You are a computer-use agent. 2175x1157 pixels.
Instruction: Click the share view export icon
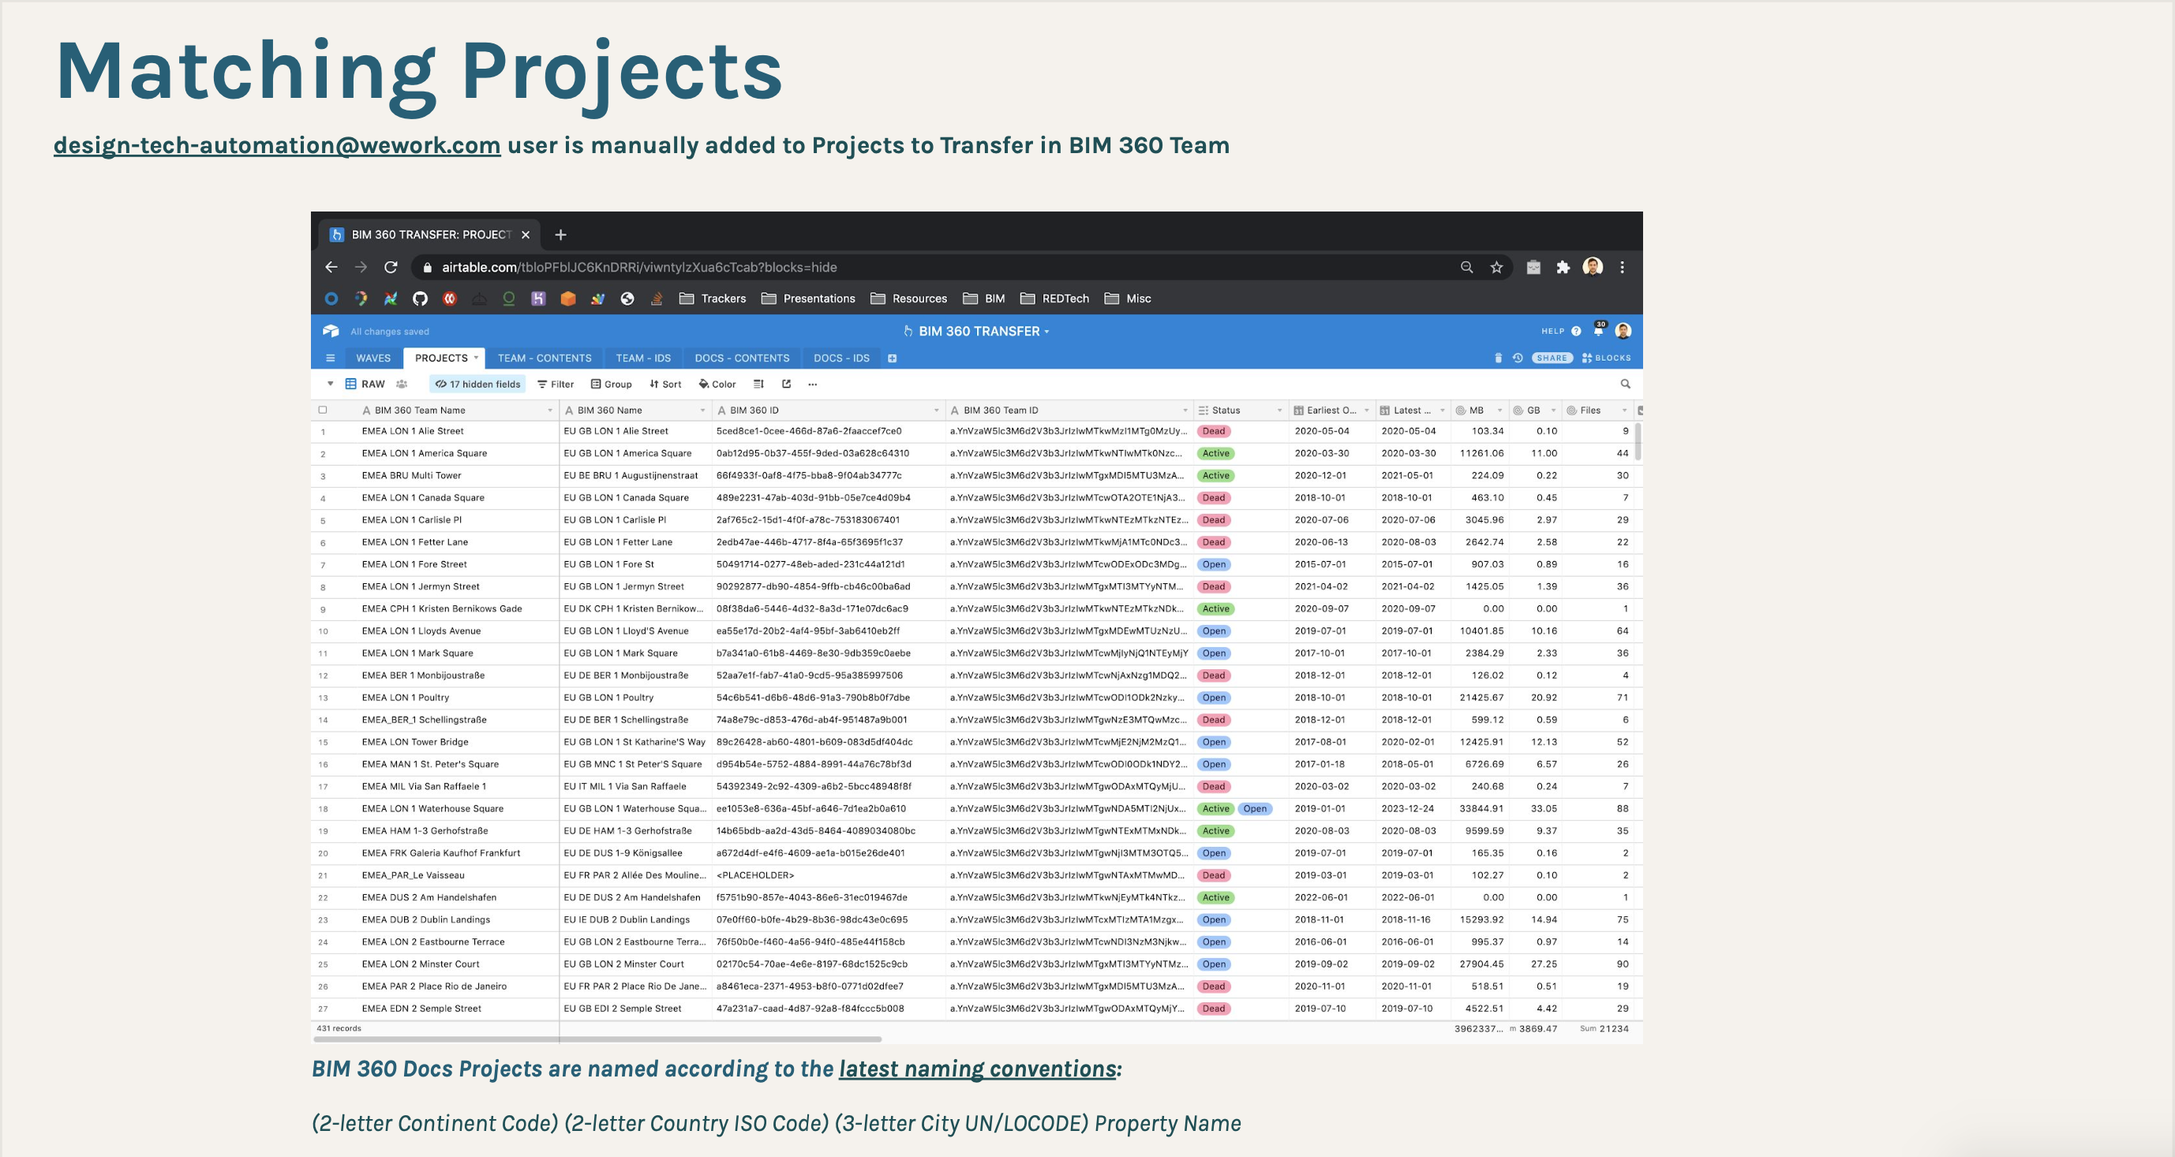tap(786, 384)
